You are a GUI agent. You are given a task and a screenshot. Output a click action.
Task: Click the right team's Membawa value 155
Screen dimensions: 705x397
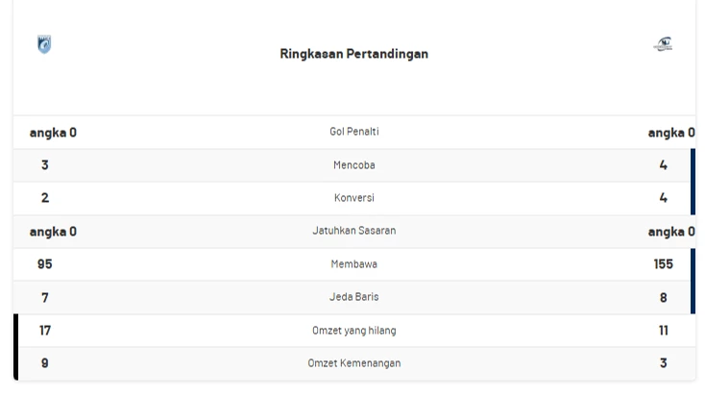point(663,264)
